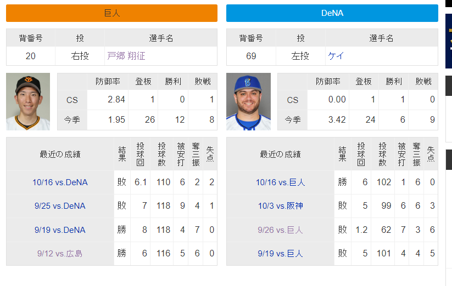Click Giants 防御率 column header

click(108, 82)
